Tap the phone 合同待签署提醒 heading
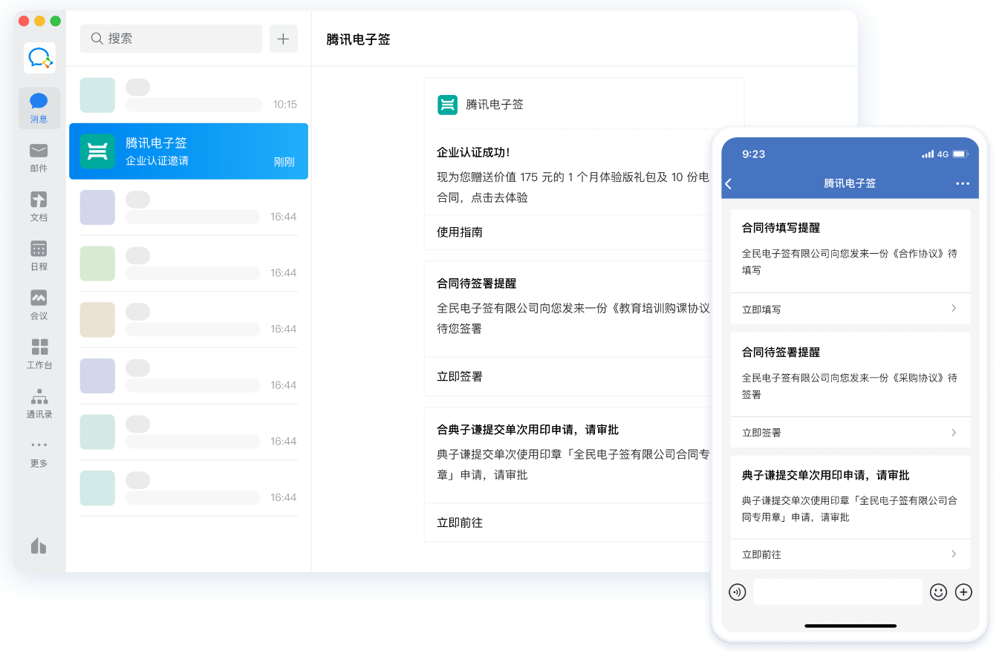The height and width of the screenshot is (665, 1005). (781, 353)
